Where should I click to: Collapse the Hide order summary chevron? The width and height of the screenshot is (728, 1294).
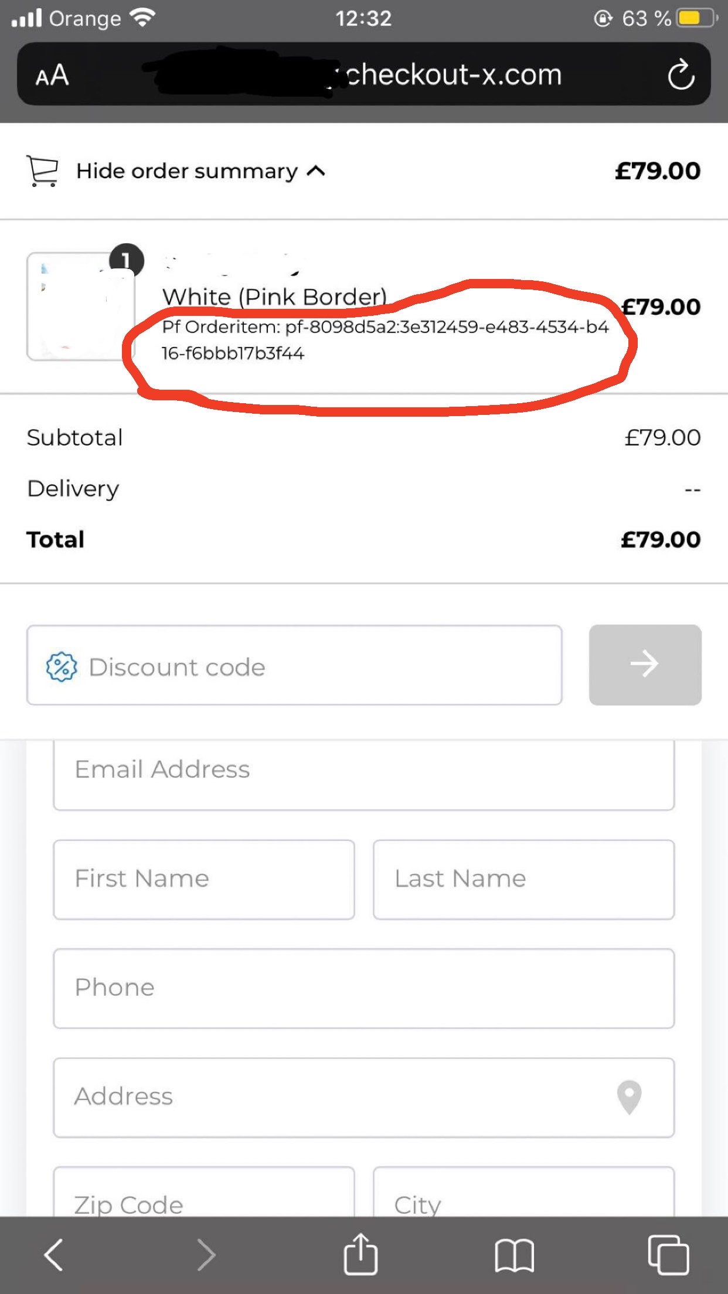(317, 171)
